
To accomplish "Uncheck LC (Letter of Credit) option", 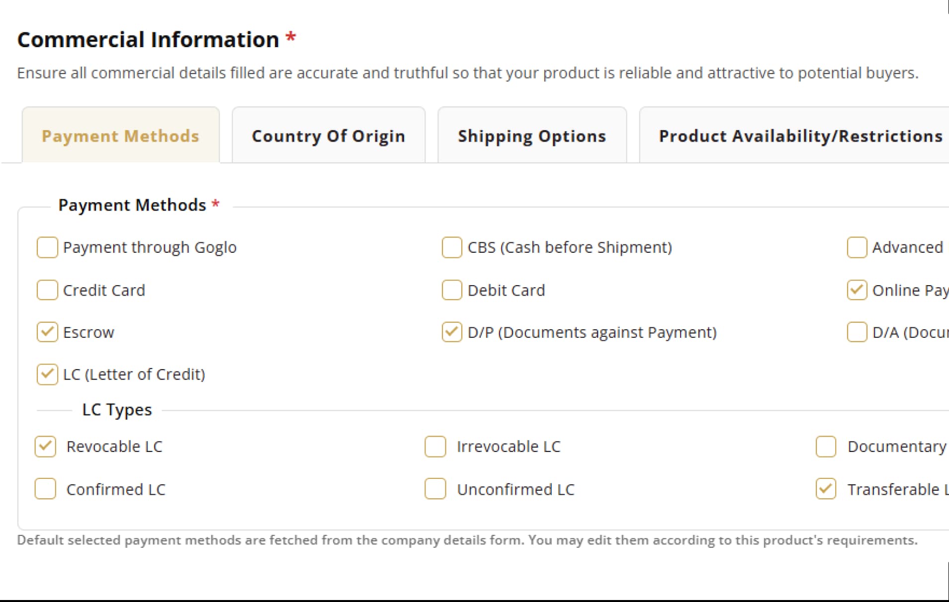I will coord(47,374).
